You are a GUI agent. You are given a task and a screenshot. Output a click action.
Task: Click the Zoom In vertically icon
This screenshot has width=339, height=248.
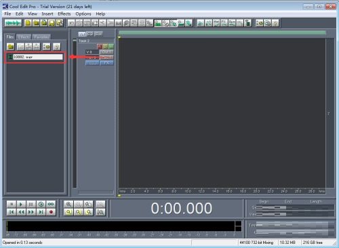point(100,204)
